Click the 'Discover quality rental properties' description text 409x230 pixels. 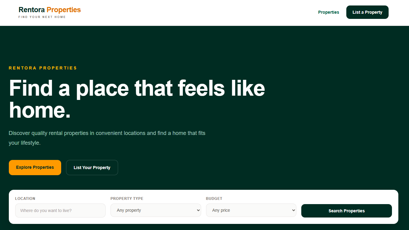tap(107, 138)
